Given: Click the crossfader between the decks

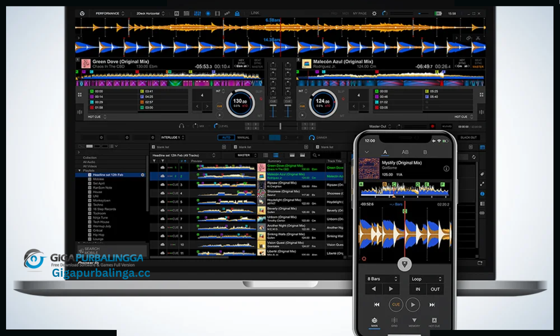Looking at the screenshot, I should click(x=280, y=126).
